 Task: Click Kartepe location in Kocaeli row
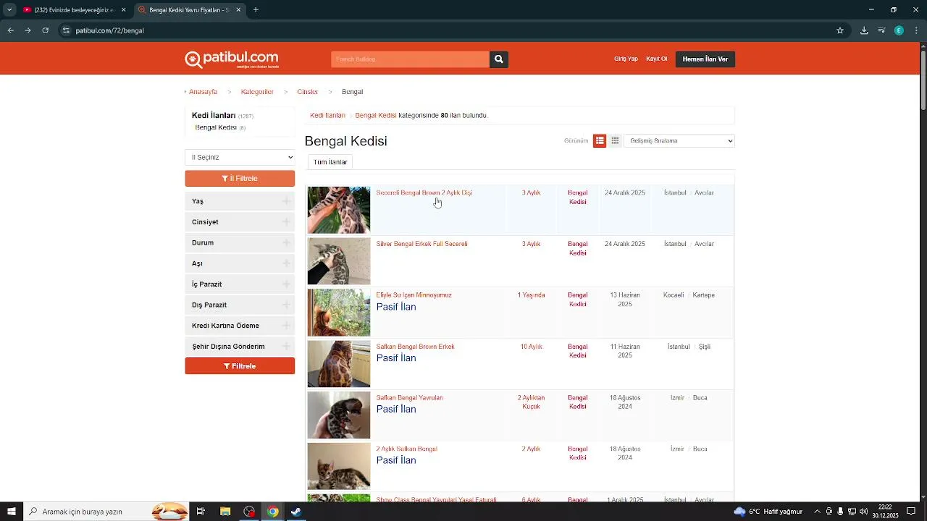pyautogui.click(x=703, y=295)
